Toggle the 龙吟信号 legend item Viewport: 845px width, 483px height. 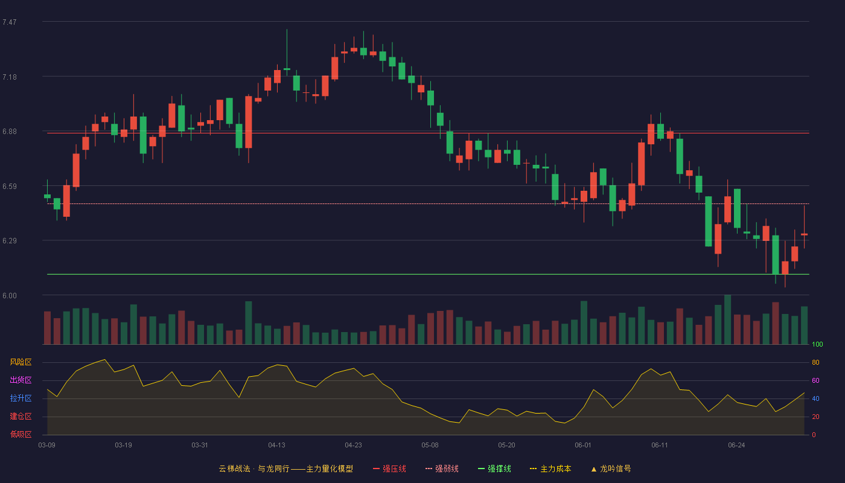click(x=611, y=469)
